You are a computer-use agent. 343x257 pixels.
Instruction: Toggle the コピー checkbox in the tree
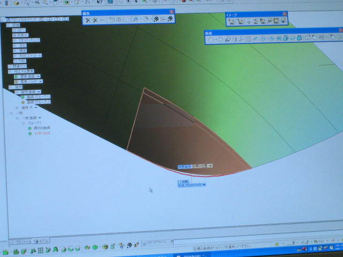point(14,30)
